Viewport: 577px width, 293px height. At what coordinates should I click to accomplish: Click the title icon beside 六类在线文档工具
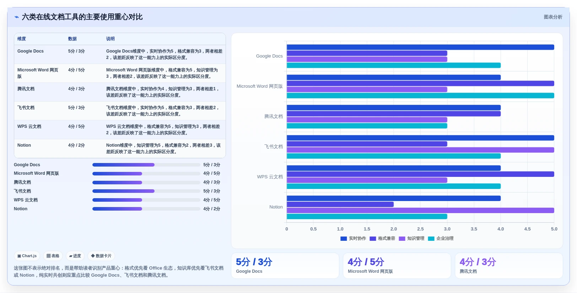click(x=16, y=17)
